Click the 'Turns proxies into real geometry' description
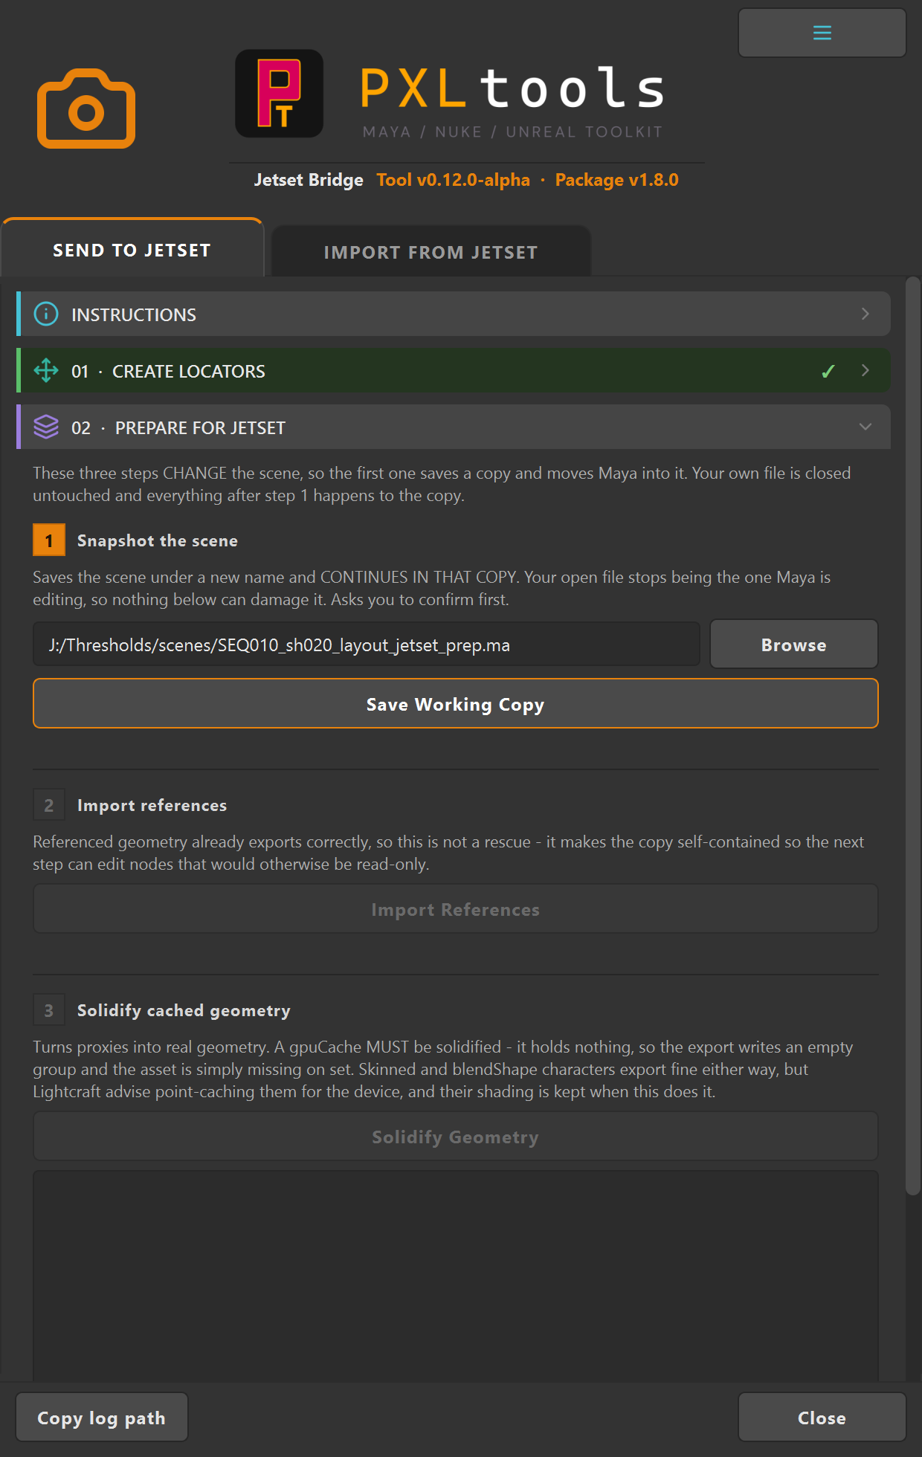Screen dimensions: 922x1457 click(x=443, y=1069)
